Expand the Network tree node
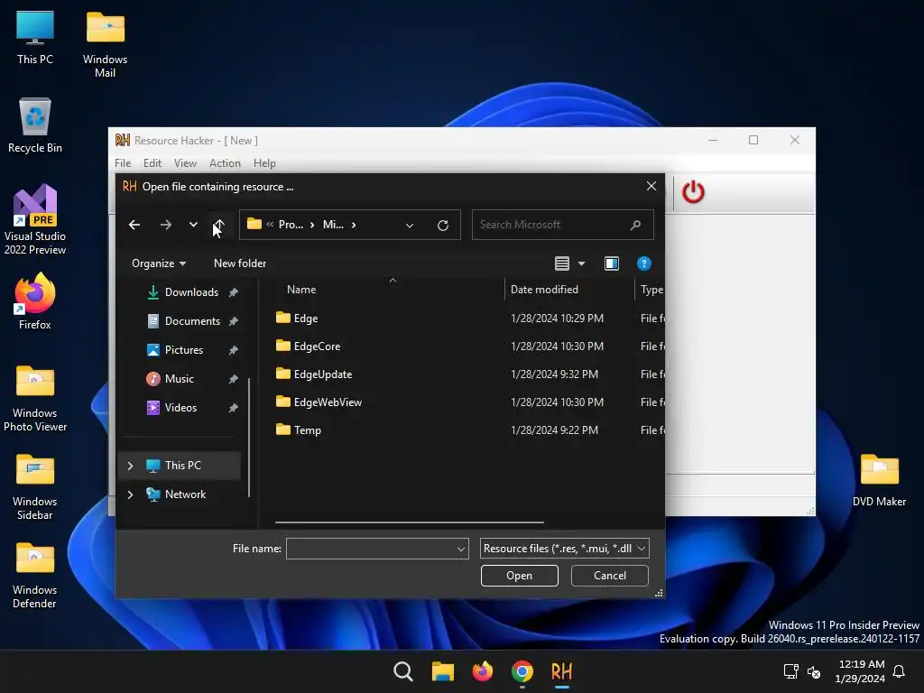Viewport: 924px width, 693px height. click(130, 494)
